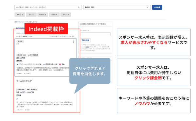Click the スポンサー label on the ゲームエンジニア card
This screenshot has height=121, width=196.
point(20,110)
